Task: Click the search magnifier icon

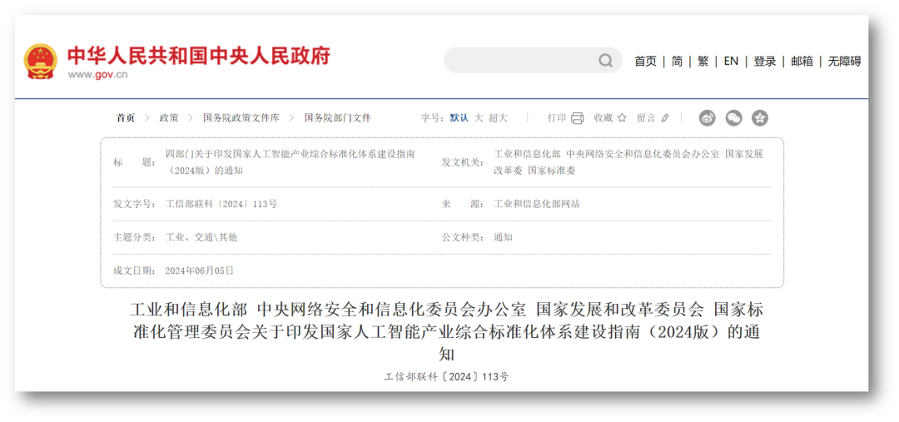Action: point(605,61)
